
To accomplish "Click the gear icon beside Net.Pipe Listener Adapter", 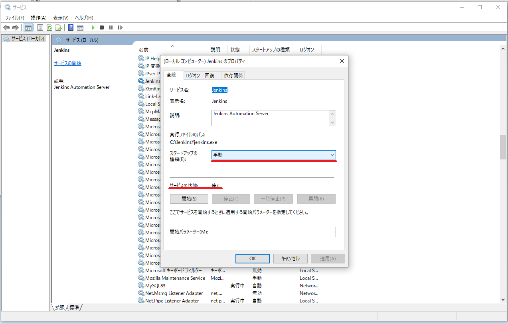I will coord(141,301).
